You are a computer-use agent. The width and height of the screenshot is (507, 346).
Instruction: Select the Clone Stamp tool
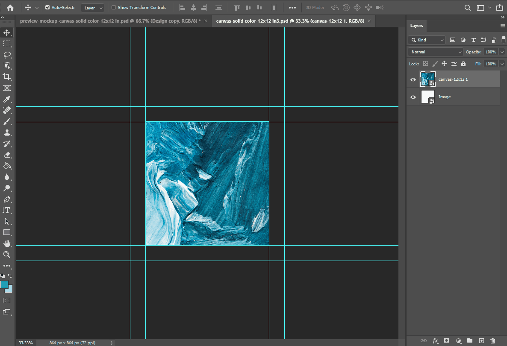click(x=7, y=132)
